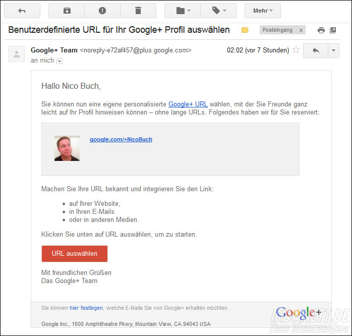Open hier festlegen settings link
The height and width of the screenshot is (336, 352).
click(x=86, y=308)
